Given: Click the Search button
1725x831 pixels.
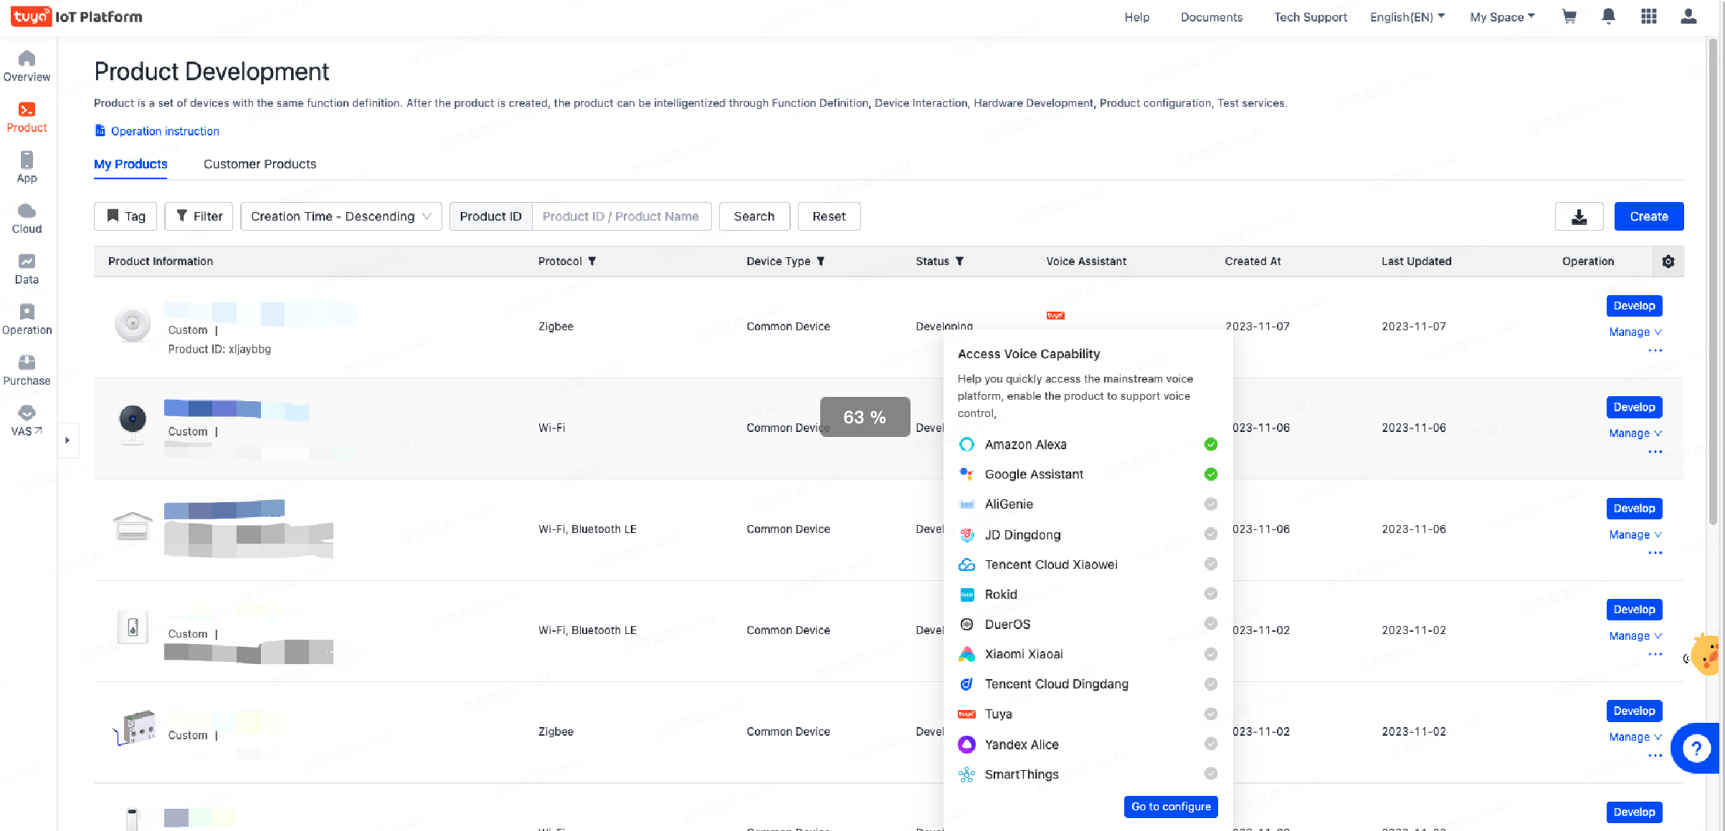Looking at the screenshot, I should [754, 216].
